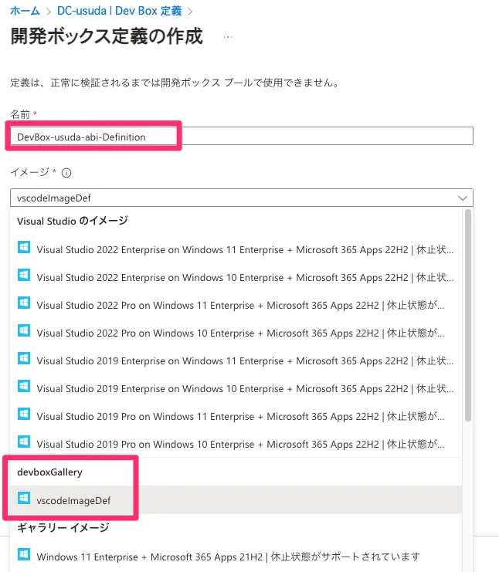Click Windows icon of VS 2022 Enterprise Windows 10 row
Screen dimensions: 499x572
24,275
